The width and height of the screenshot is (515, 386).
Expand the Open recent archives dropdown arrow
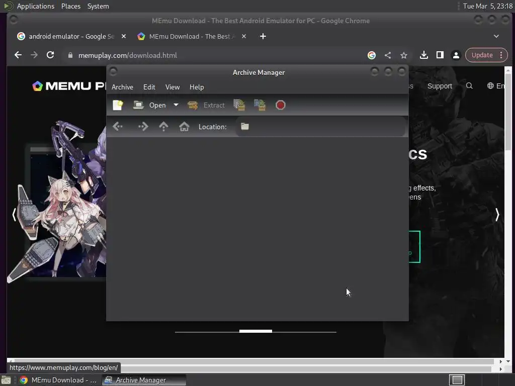coord(176,105)
